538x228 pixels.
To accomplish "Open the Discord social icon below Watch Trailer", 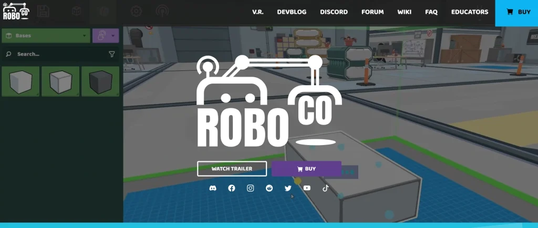I will [x=213, y=188].
